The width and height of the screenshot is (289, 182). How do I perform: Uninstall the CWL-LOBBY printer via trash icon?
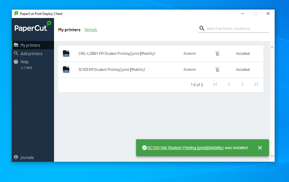[x=217, y=53]
